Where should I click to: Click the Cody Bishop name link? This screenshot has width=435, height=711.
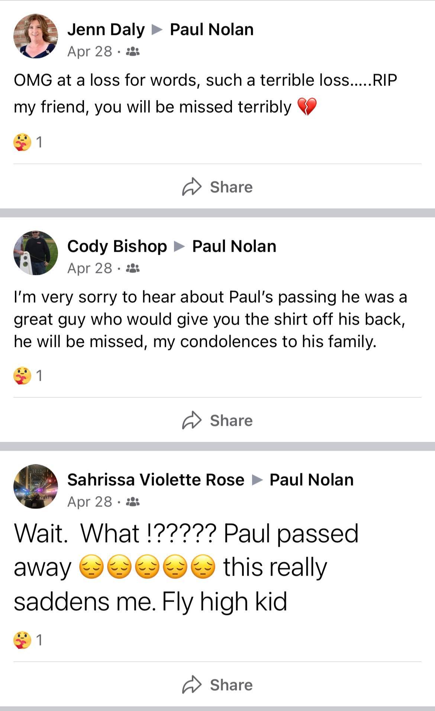[117, 246]
